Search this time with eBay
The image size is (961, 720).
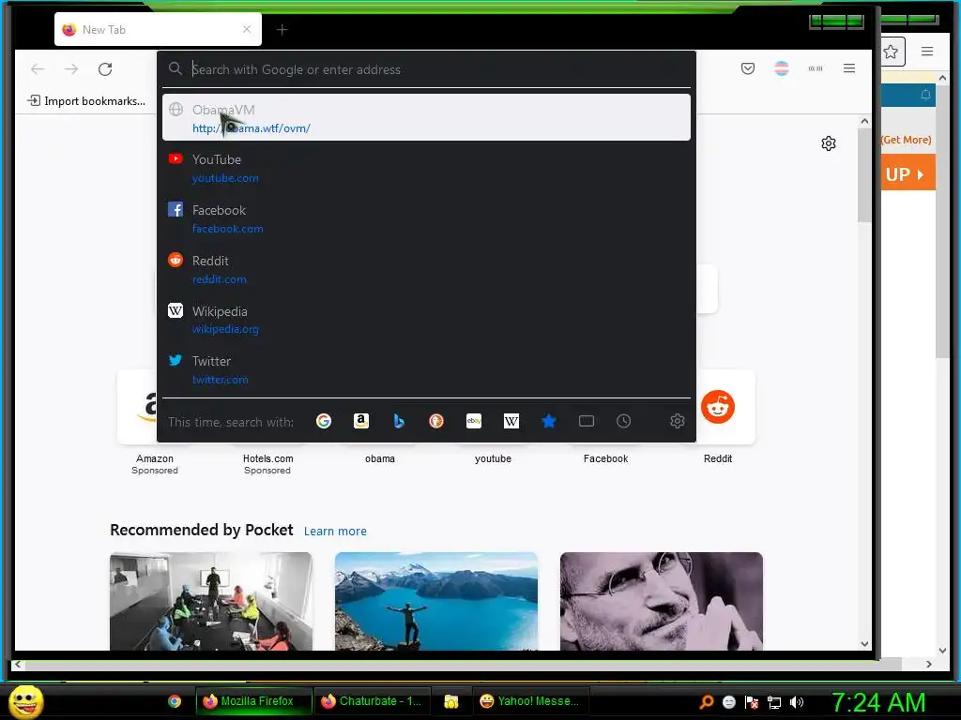[x=474, y=421]
